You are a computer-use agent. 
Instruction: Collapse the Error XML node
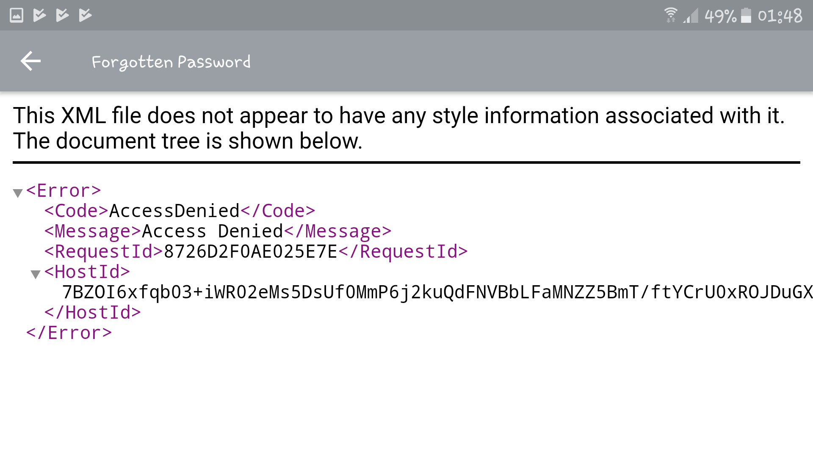18,193
